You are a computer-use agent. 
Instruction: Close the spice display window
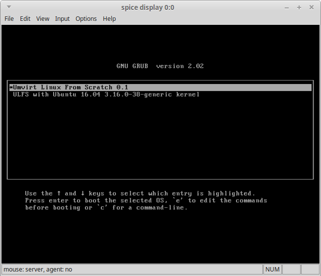[x=312, y=7]
